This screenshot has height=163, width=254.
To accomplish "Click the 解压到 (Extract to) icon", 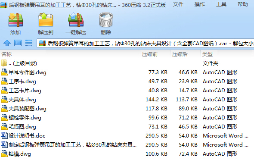I will 46,20.
